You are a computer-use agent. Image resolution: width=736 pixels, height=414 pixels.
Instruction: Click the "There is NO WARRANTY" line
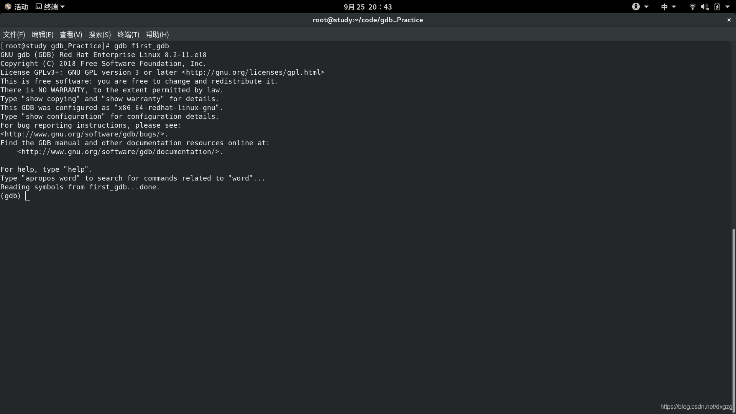click(x=112, y=90)
